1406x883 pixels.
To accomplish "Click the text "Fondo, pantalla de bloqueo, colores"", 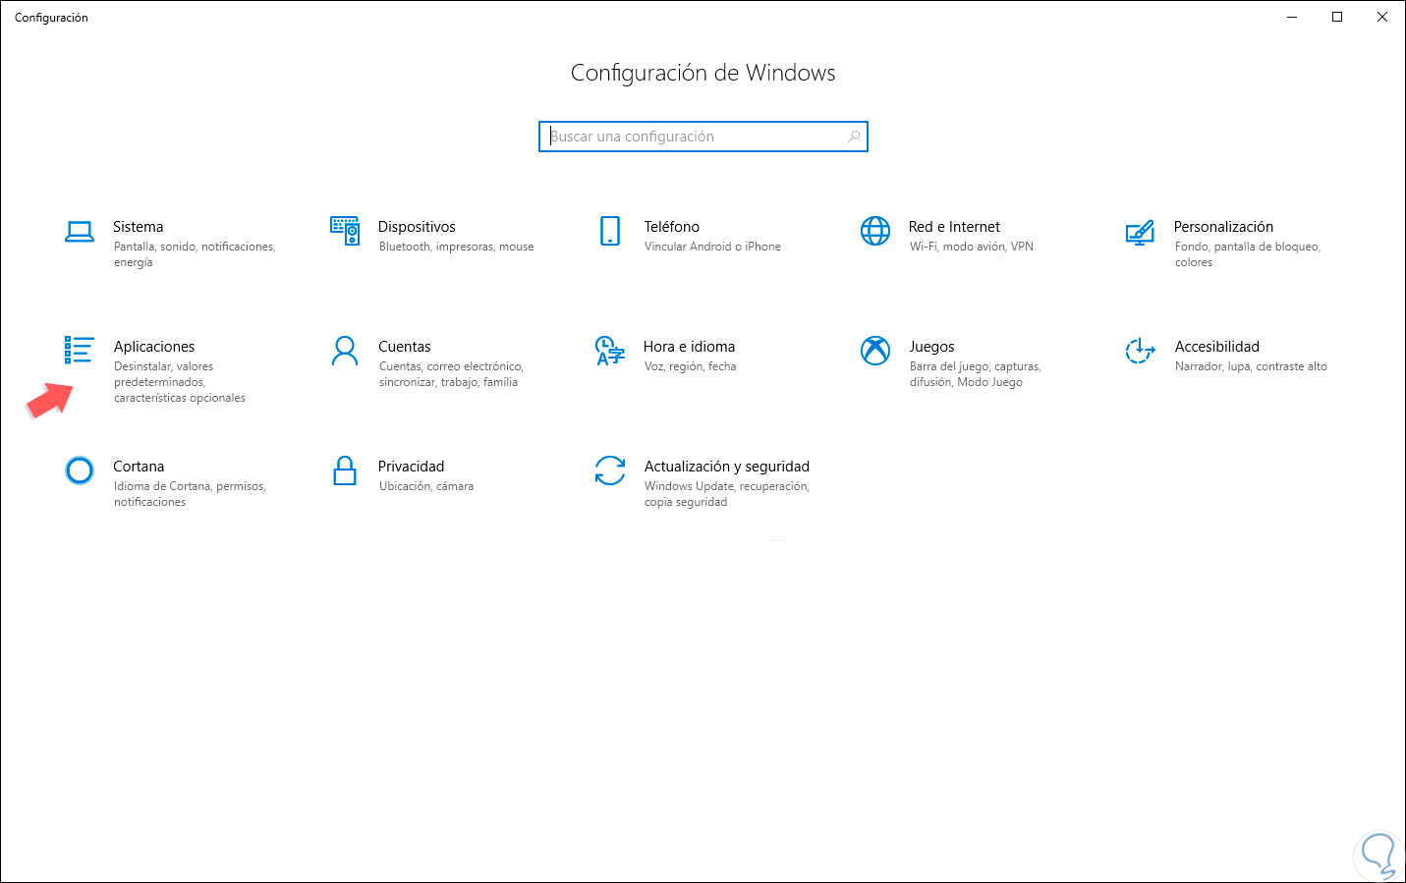I will pos(1248,254).
